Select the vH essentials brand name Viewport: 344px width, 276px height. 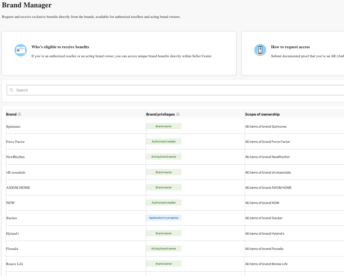[x=16, y=172]
